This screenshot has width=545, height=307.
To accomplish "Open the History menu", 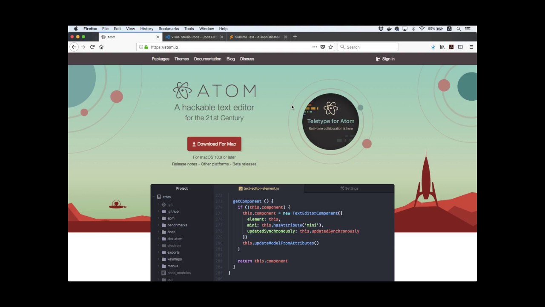I will coord(146,29).
